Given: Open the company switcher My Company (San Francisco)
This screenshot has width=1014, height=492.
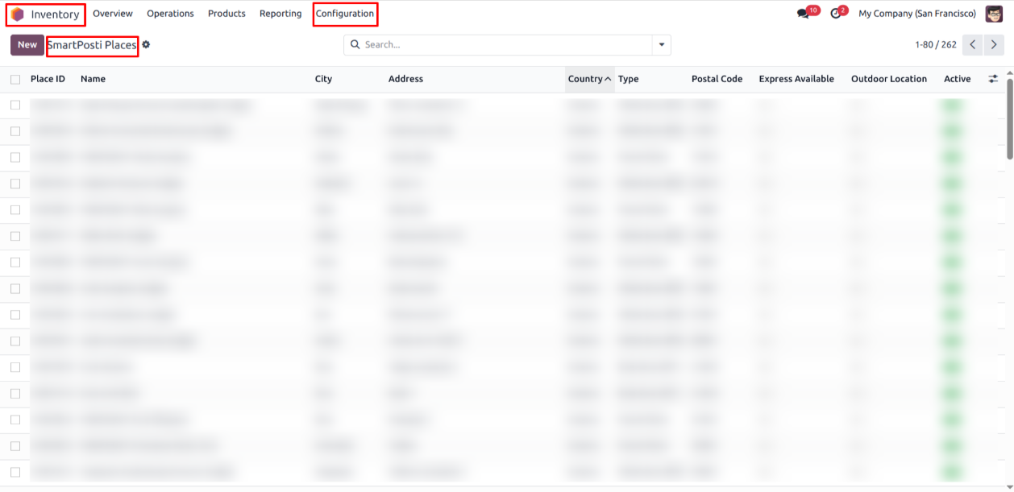Looking at the screenshot, I should (916, 14).
